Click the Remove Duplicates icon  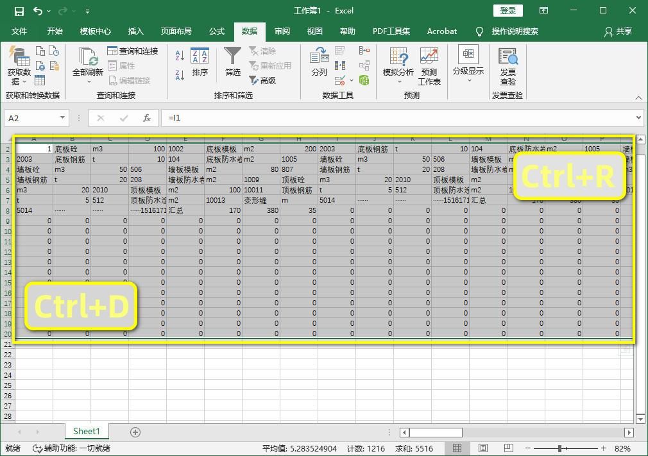(340, 65)
